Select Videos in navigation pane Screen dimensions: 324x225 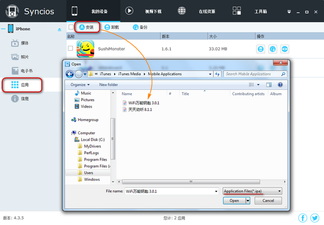click(x=83, y=106)
